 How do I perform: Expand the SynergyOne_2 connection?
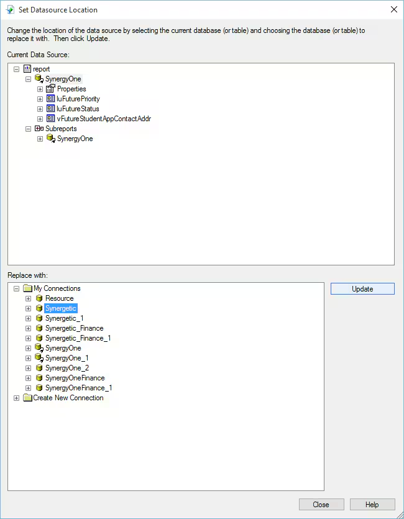(x=28, y=368)
